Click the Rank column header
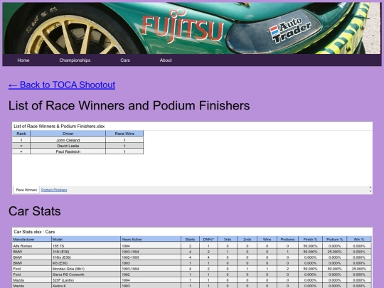The height and width of the screenshot is (288, 384). click(21, 134)
